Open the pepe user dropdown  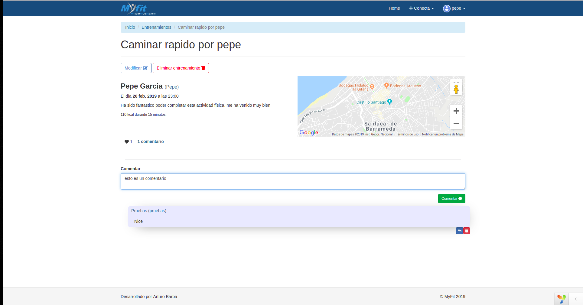[x=454, y=8]
